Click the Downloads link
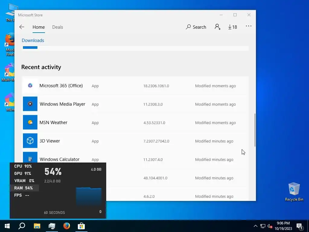 pyautogui.click(x=33, y=40)
